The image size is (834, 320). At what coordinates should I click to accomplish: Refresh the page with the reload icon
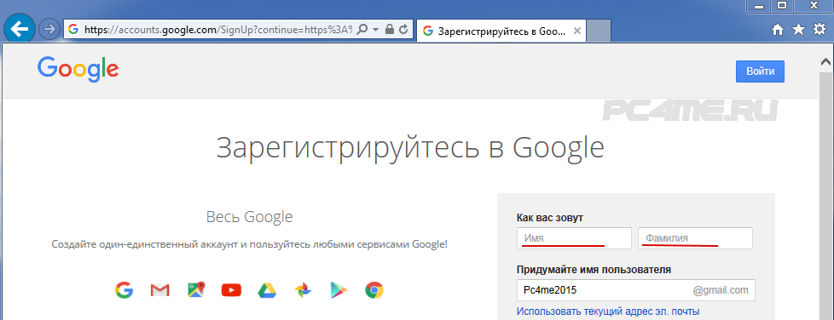point(403,30)
